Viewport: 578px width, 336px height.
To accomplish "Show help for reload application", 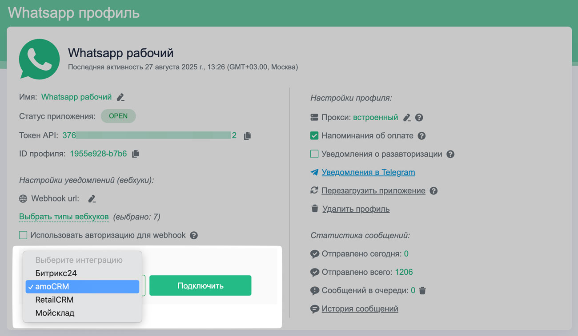I will (433, 191).
